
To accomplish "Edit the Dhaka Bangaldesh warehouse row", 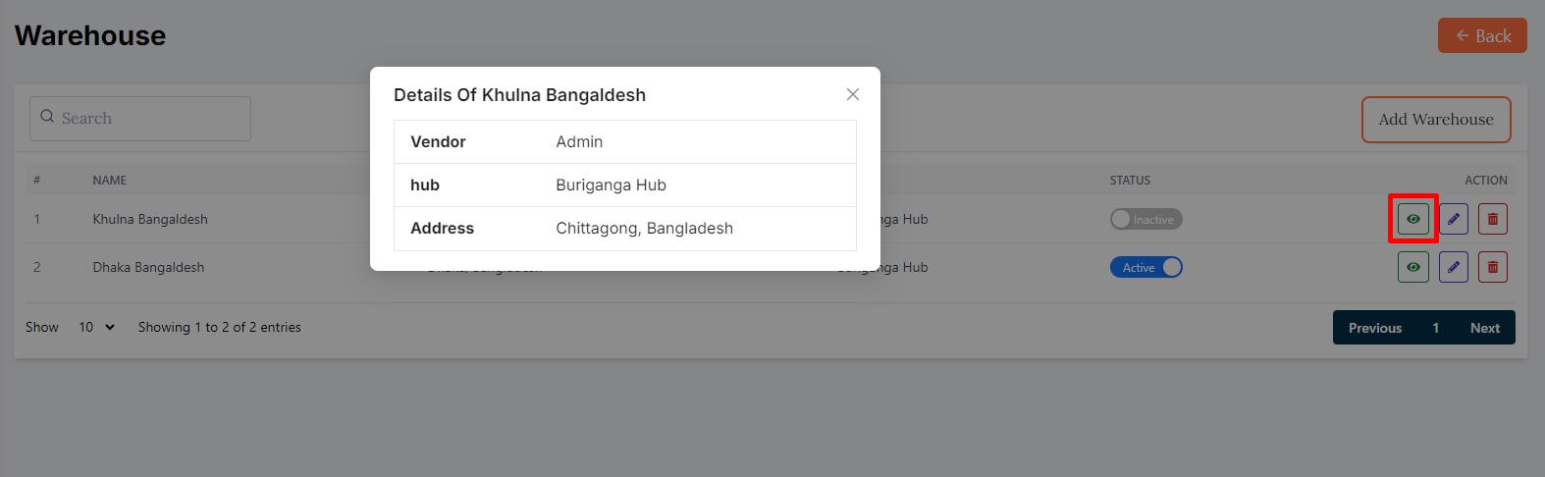I will coord(1454,267).
